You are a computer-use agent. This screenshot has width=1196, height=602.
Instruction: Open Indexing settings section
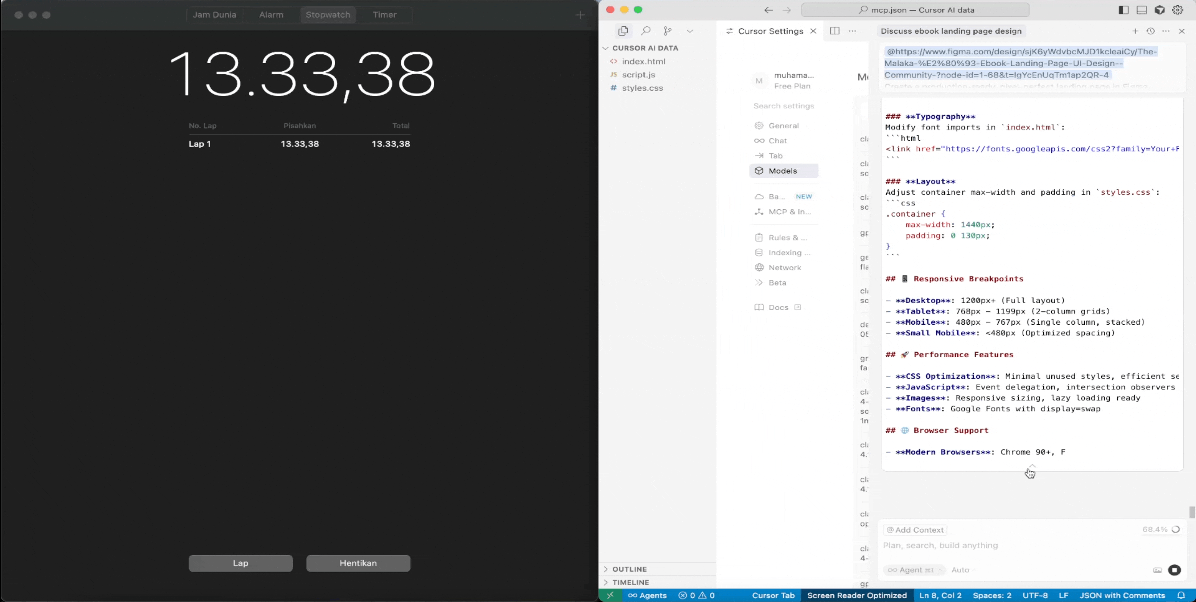[x=784, y=253]
